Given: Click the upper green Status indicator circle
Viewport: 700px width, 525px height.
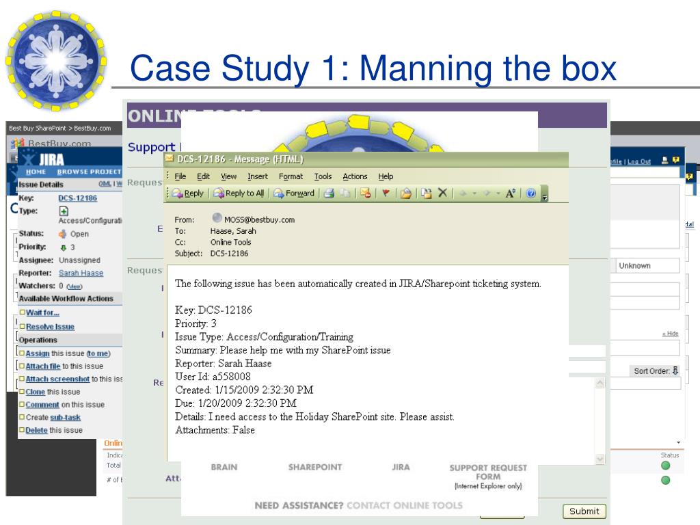Looking at the screenshot, I should point(665,466).
